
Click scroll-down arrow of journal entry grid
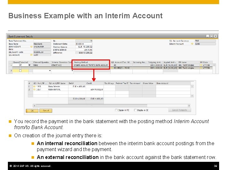(192, 96)
